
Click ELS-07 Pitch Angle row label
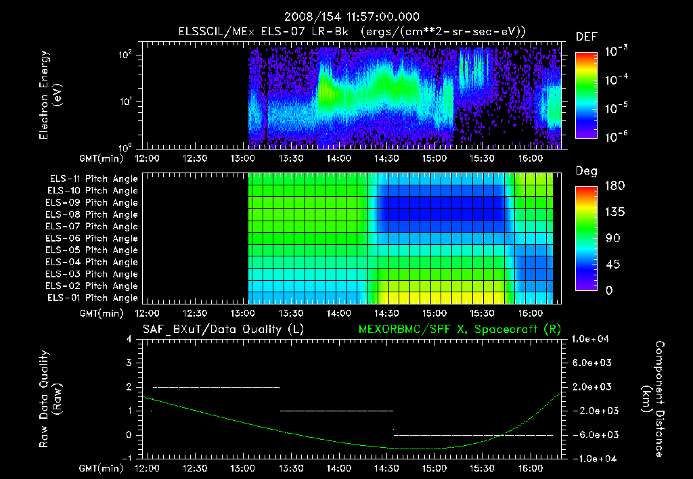point(91,227)
